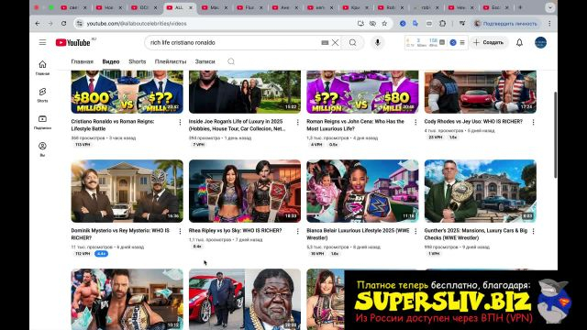Open options menu for Cristiano Ronaldo vs Roman Reigns video
The width and height of the screenshot is (587, 330).
[x=180, y=122]
